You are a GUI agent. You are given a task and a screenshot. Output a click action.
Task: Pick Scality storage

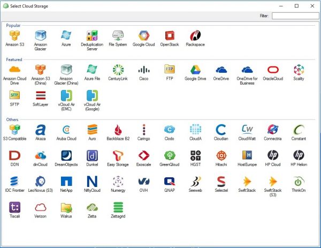pyautogui.click(x=299, y=70)
